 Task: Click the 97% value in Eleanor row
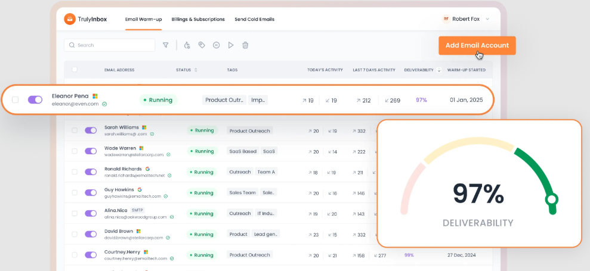click(421, 100)
